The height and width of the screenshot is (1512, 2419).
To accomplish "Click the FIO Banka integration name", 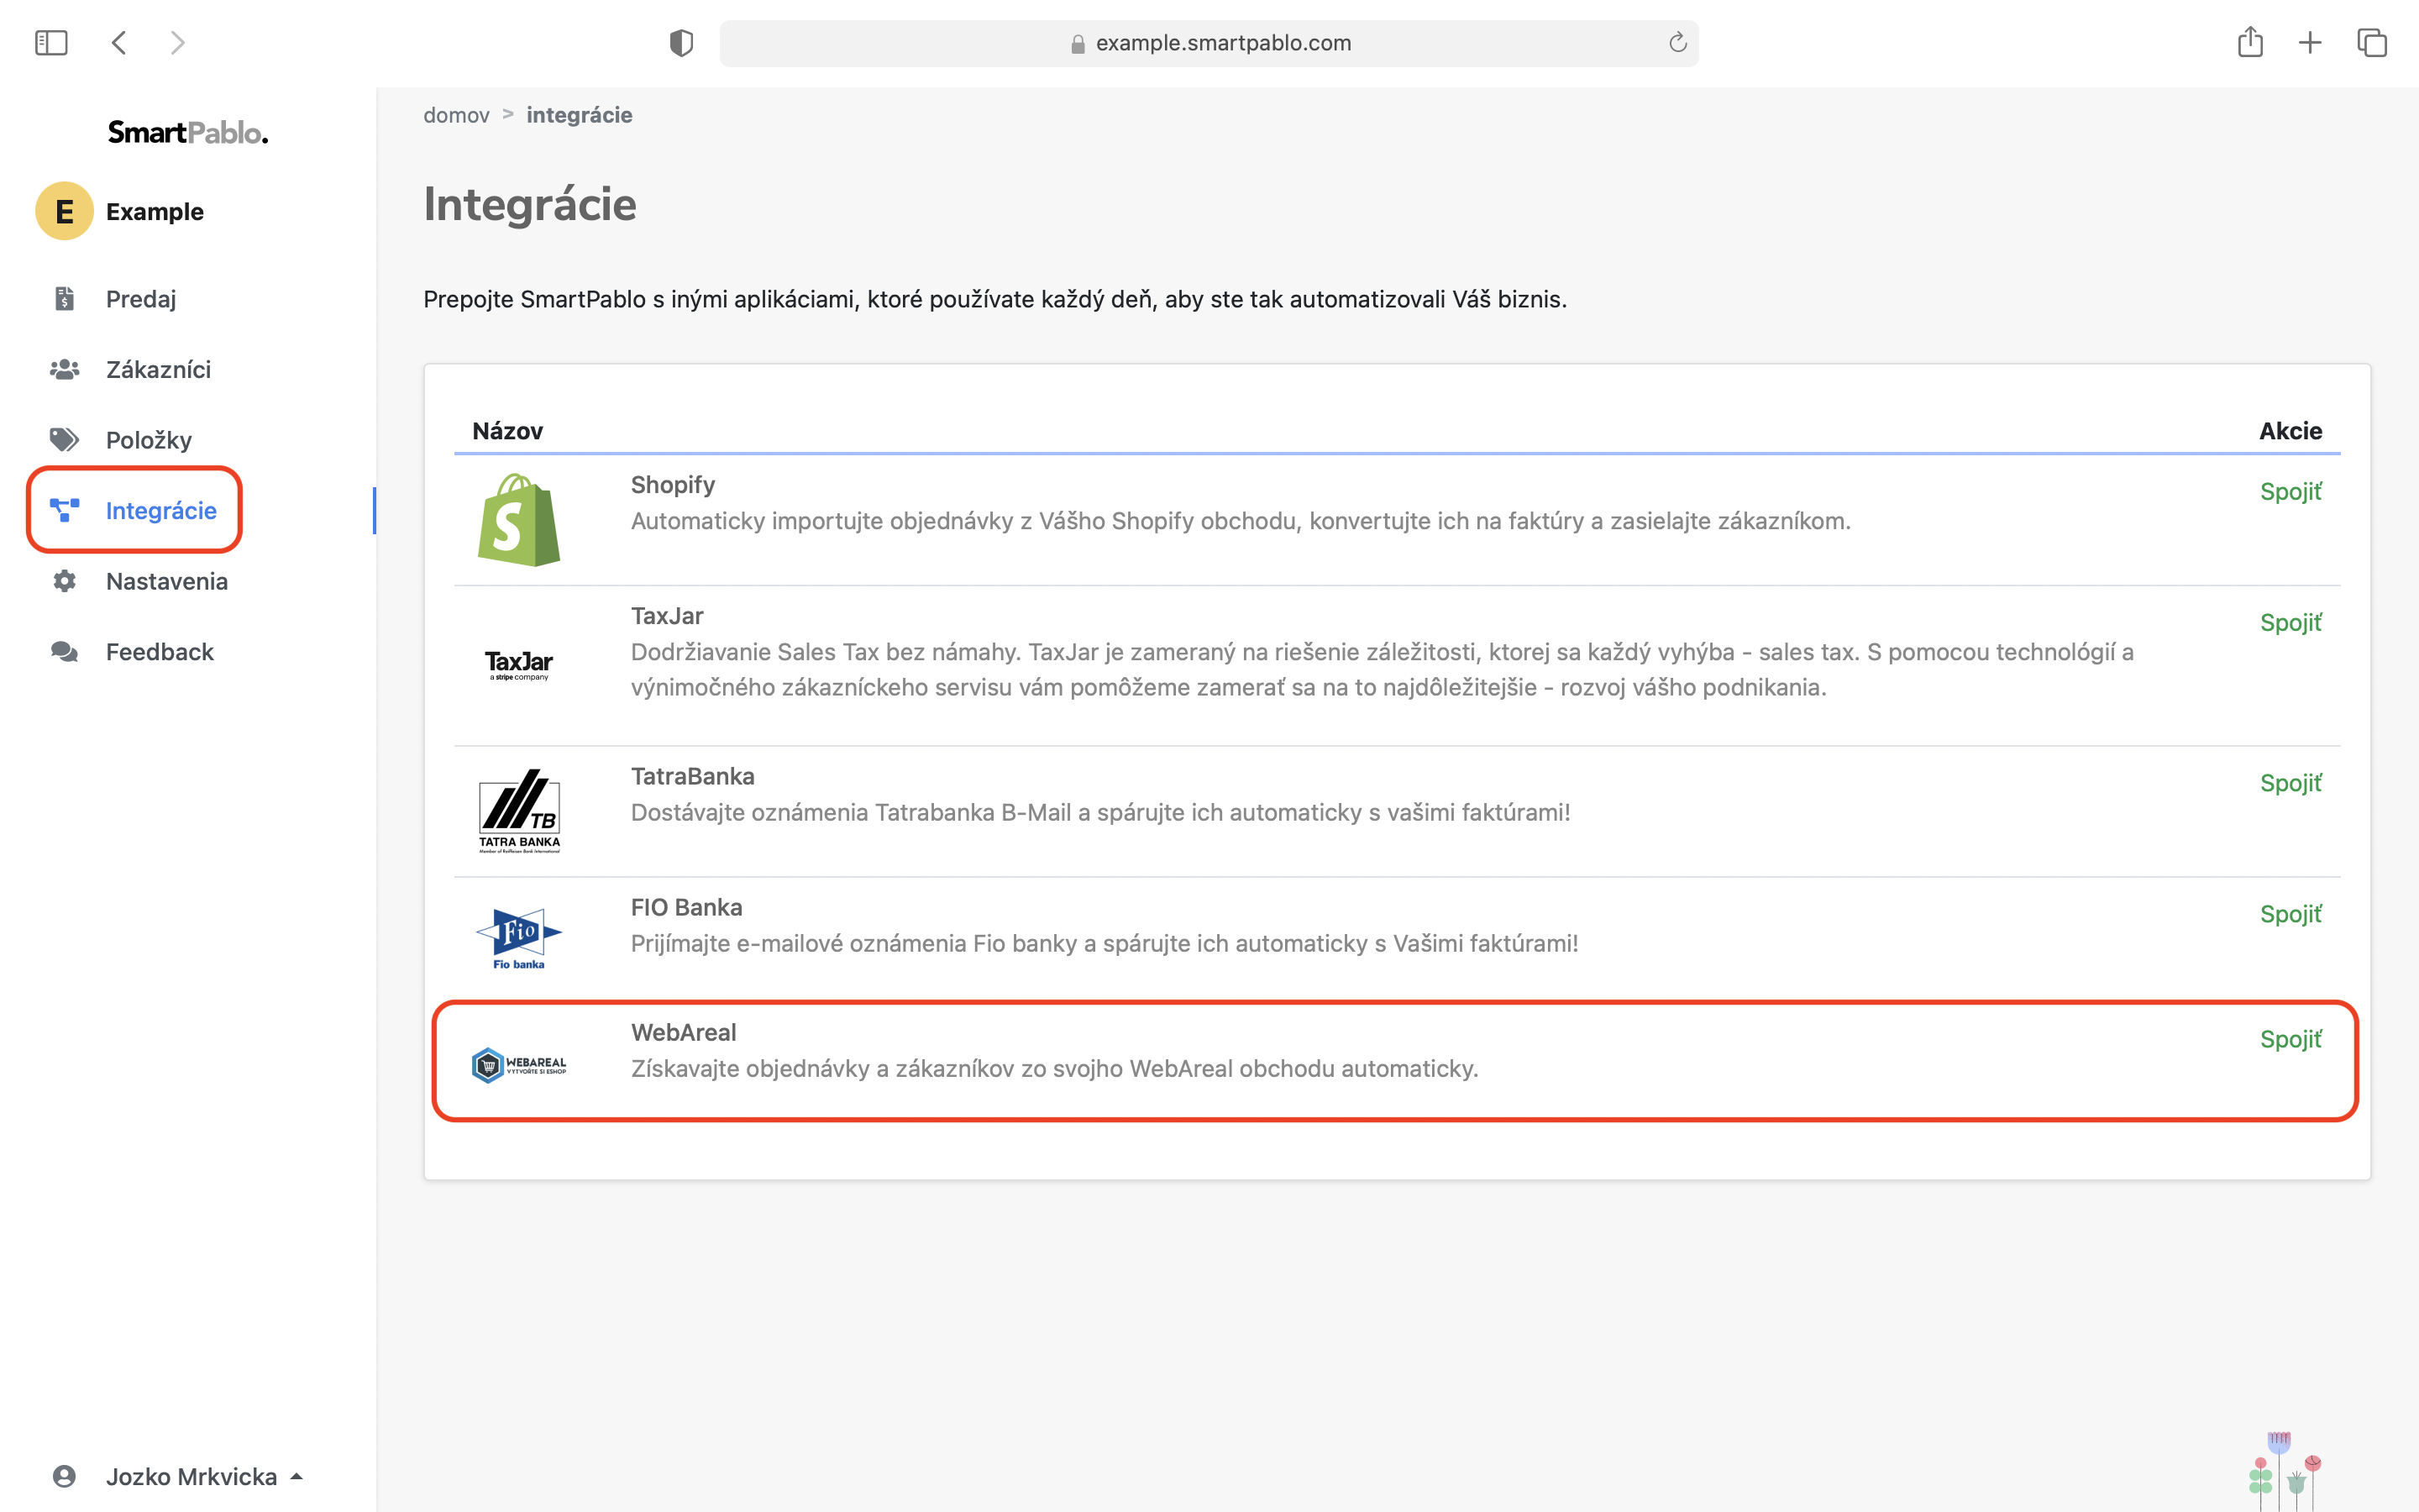I will coord(687,907).
